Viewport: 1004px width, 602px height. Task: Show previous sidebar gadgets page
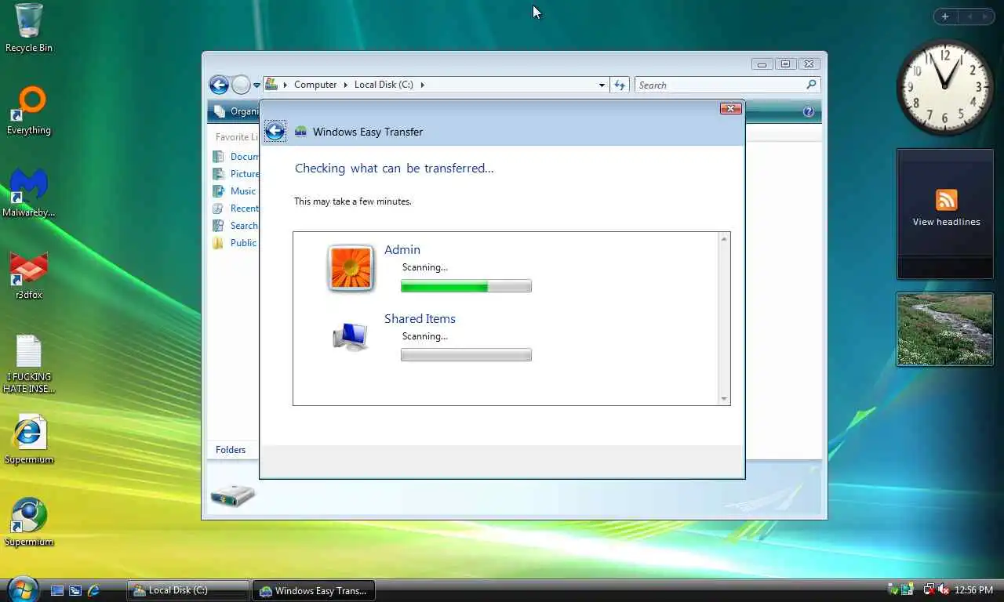click(x=969, y=16)
